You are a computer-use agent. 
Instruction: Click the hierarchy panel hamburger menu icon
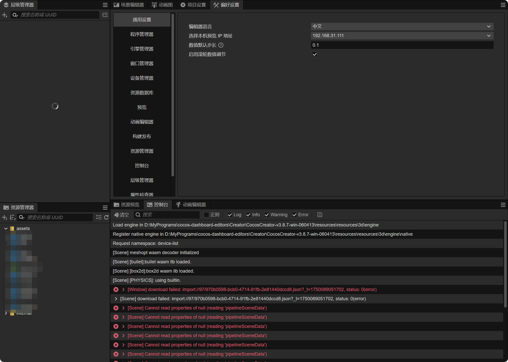coord(105,5)
